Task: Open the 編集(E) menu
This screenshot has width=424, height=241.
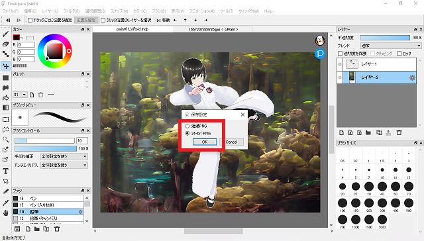Action: 30,11
